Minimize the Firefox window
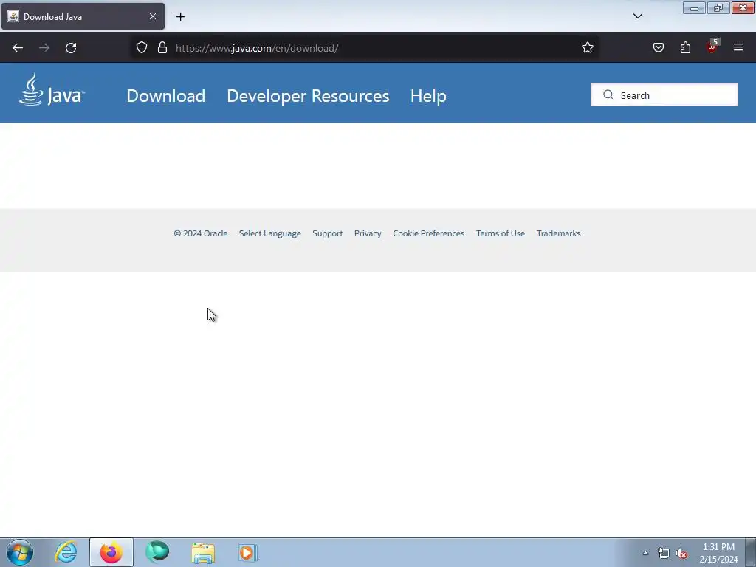 (694, 7)
